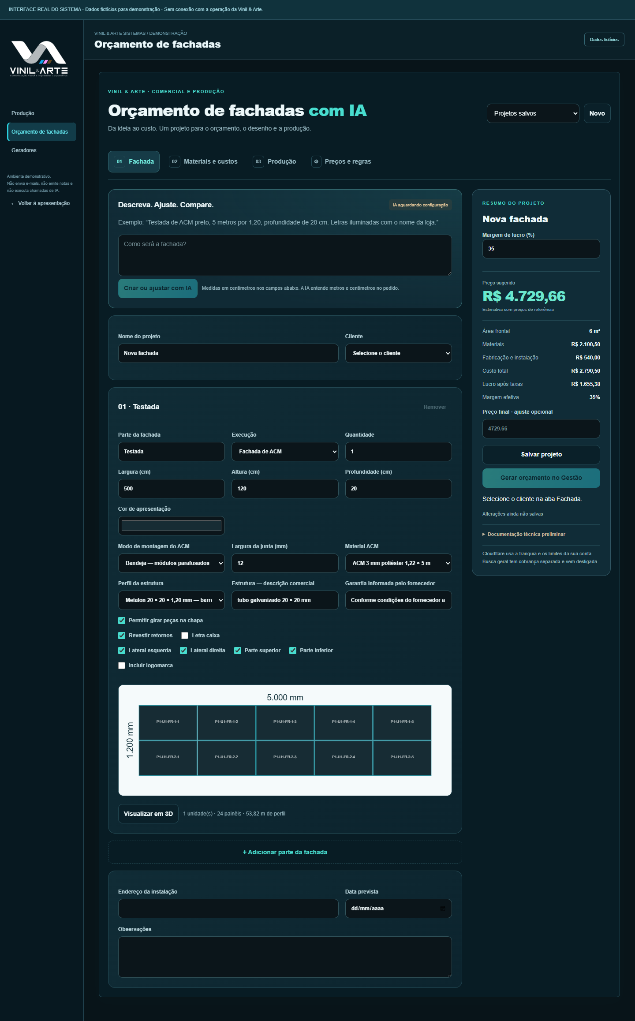Expand Documentação técnica preliminar
Image resolution: width=635 pixels, height=1021 pixels.
coord(524,534)
